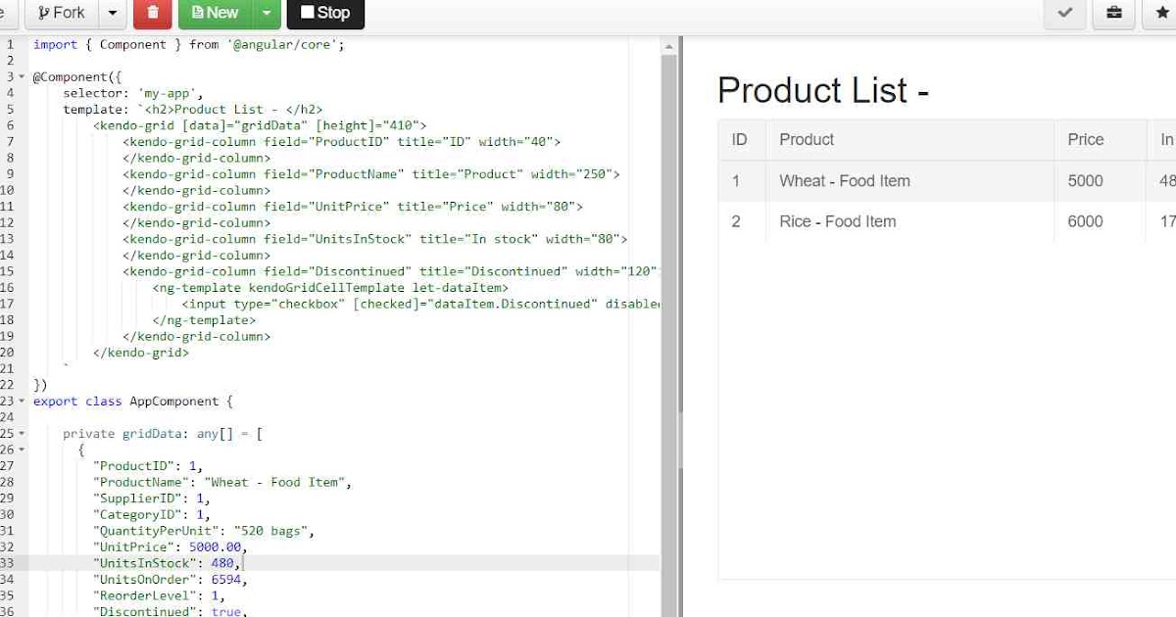Viewport: 1176px width, 617px height.
Task: Click the Fork button
Action: [61, 13]
